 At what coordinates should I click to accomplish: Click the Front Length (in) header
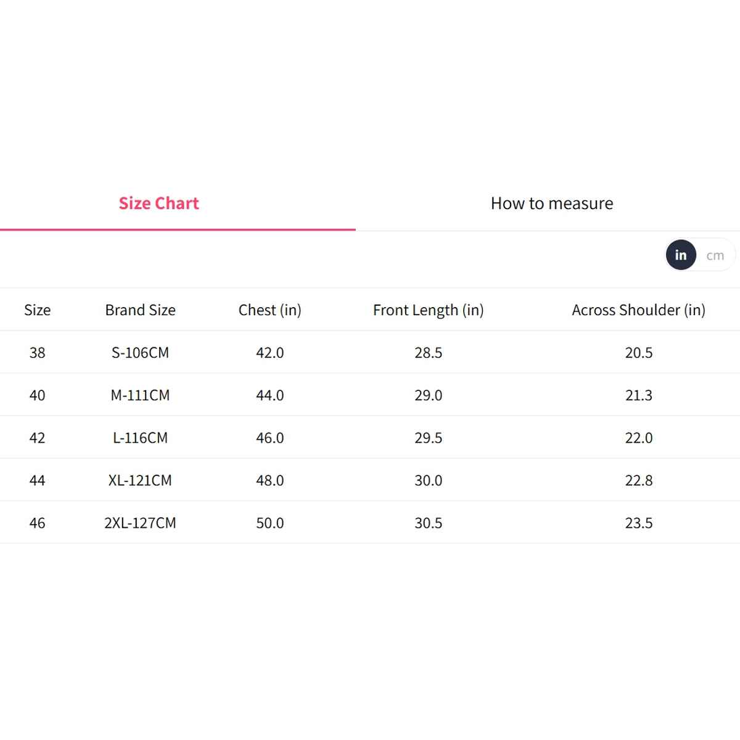pyautogui.click(x=428, y=310)
